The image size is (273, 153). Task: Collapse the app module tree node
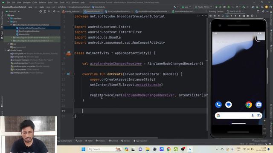[x=6, y=15]
